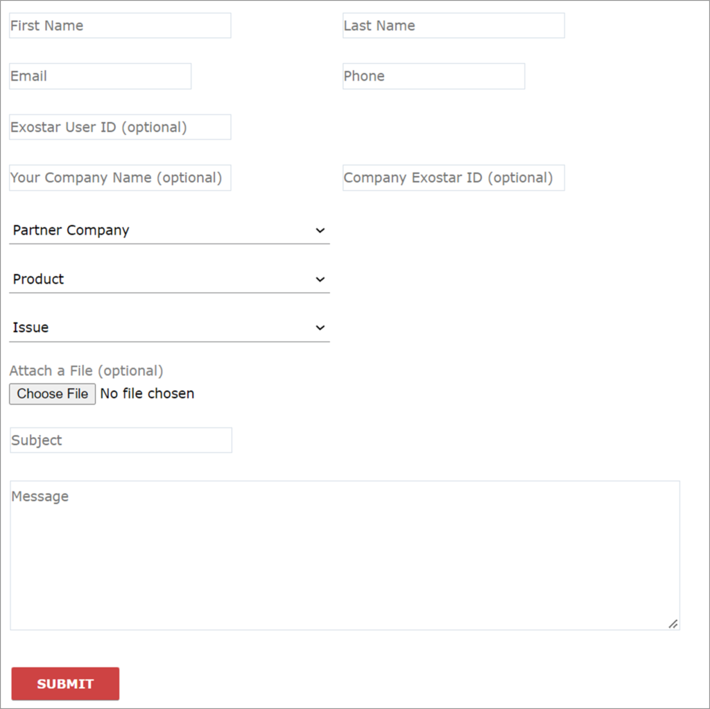The image size is (710, 709).
Task: Expand the Partner Company selector
Action: [x=166, y=230]
